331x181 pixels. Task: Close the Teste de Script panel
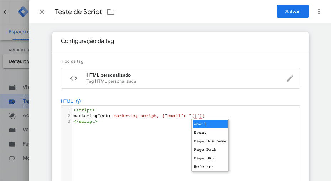coord(42,12)
